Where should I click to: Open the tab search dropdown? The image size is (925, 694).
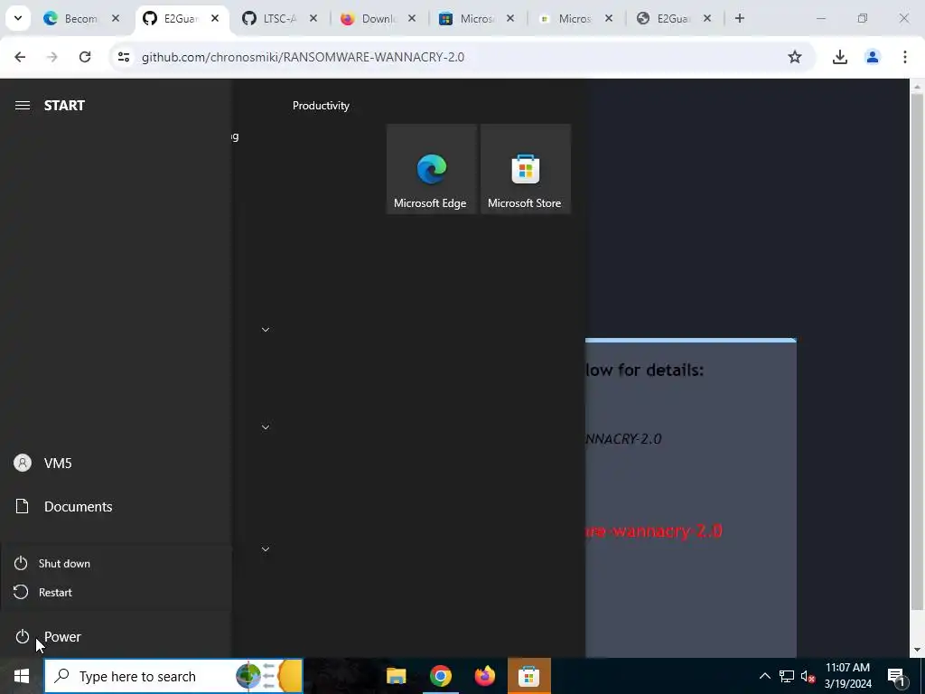click(18, 18)
